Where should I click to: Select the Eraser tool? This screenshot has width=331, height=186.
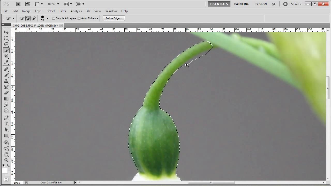click(6, 93)
